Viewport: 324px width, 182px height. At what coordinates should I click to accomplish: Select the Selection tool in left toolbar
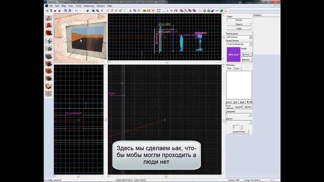coord(49,18)
